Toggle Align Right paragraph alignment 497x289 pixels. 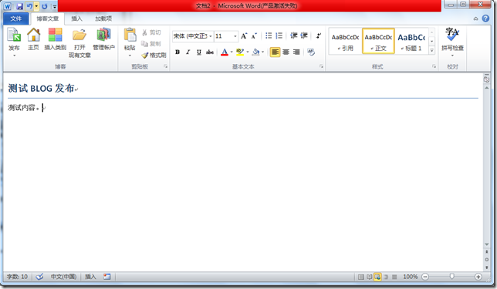(x=296, y=52)
